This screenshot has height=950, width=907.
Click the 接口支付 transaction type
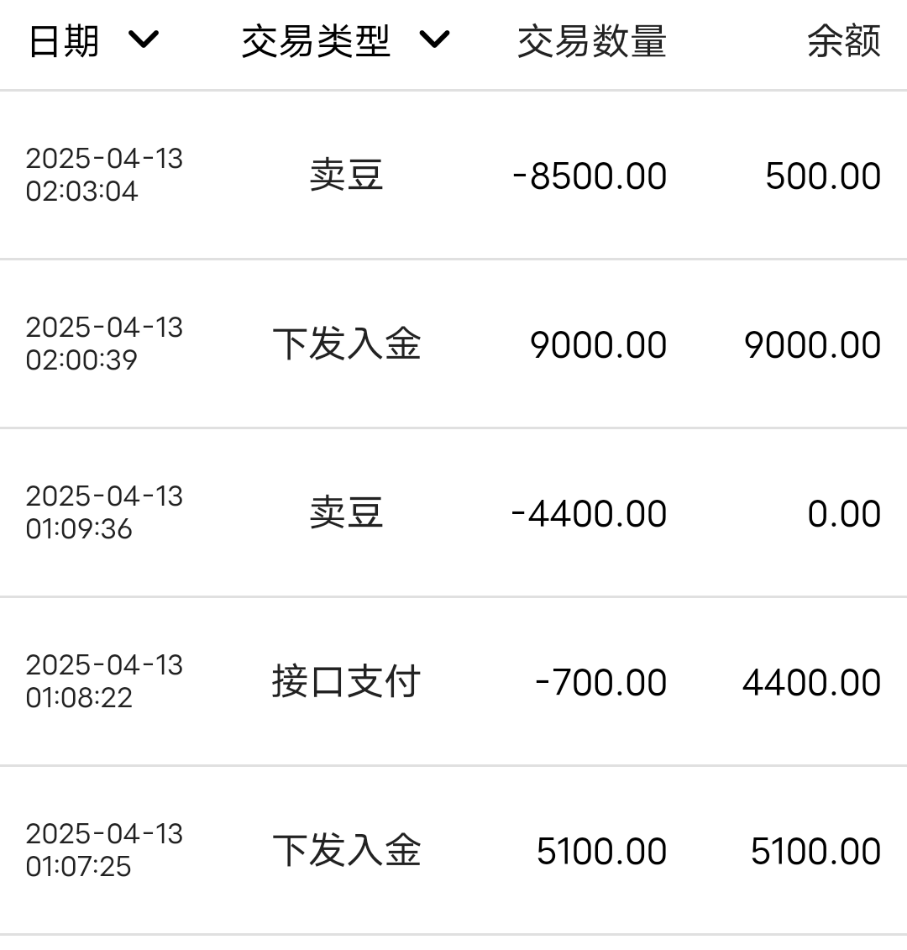click(346, 681)
